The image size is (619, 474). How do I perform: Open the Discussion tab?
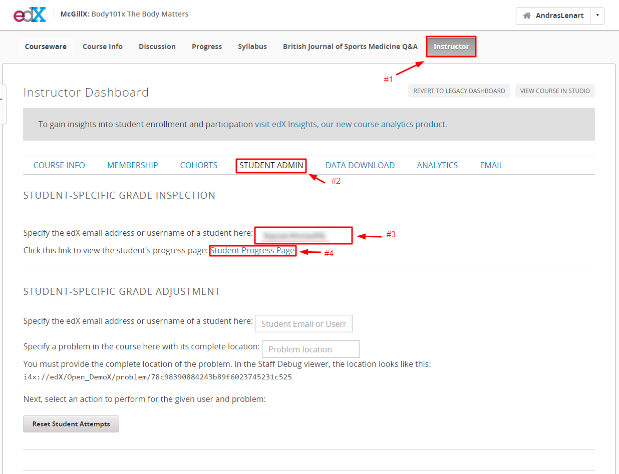point(157,47)
